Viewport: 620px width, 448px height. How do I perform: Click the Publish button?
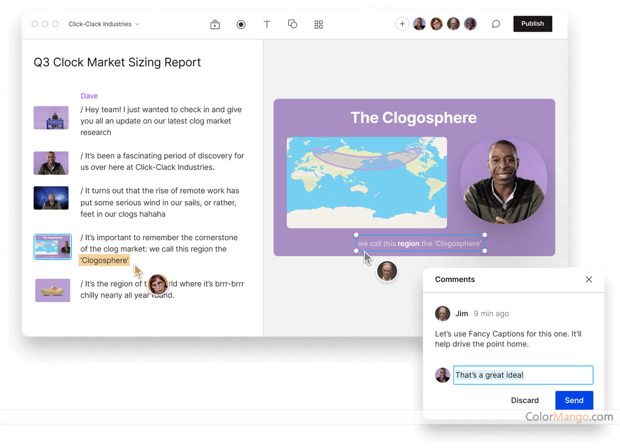click(532, 24)
